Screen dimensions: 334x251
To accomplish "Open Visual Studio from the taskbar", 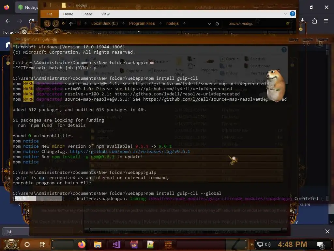I will coord(116,244).
